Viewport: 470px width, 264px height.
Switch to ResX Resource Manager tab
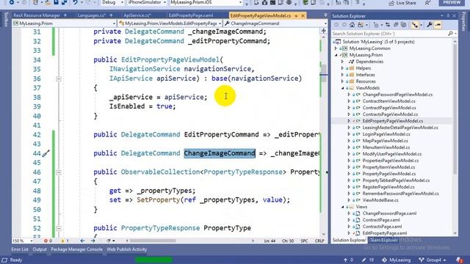(37, 15)
